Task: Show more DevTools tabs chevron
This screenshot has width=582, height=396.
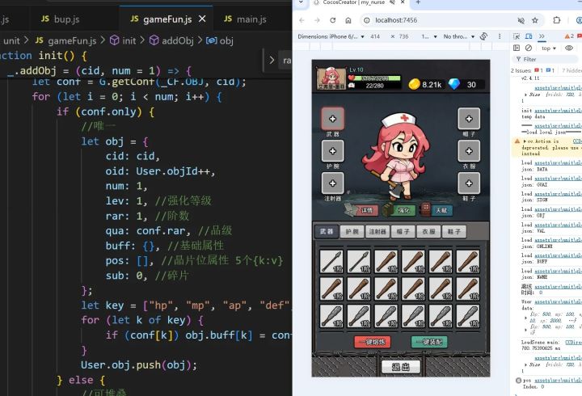Action: 542,36
